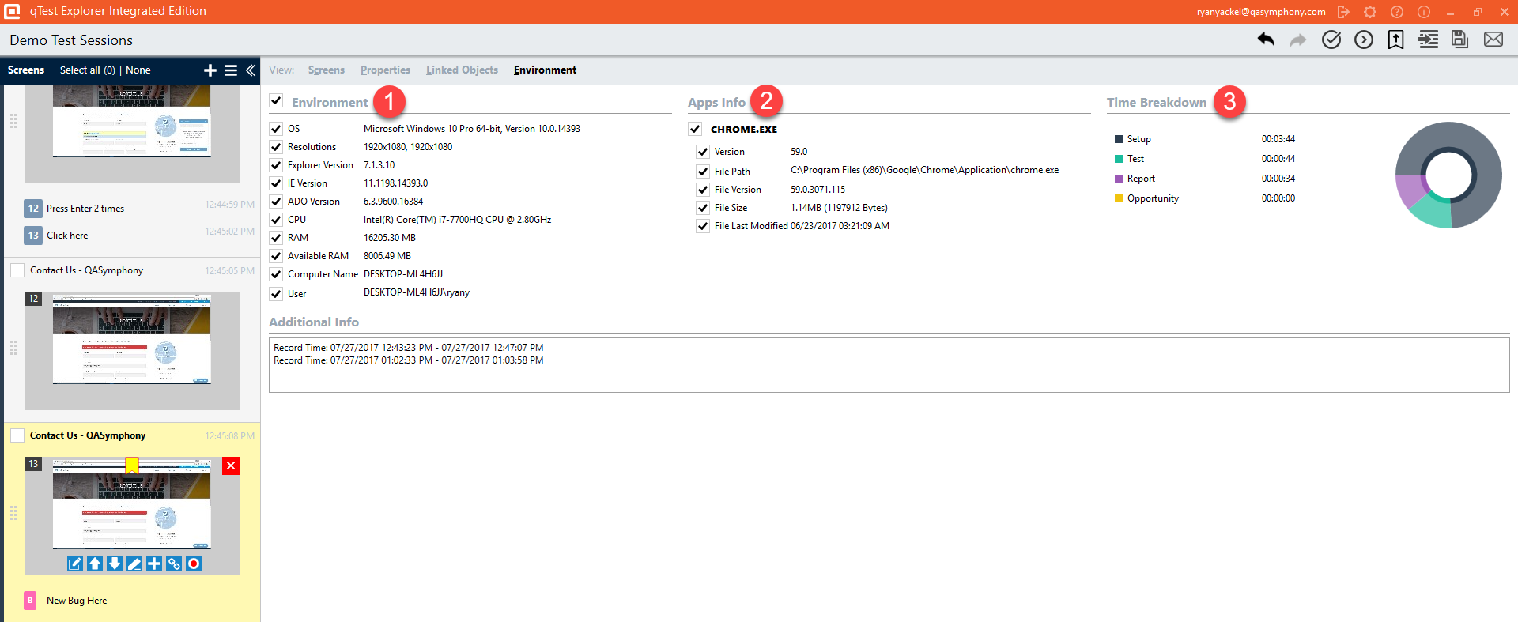Click the save-all floppy disk icon

(1460, 40)
